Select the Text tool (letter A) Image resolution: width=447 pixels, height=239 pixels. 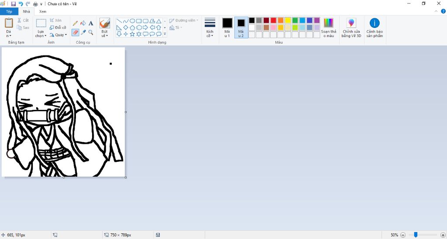91,23
